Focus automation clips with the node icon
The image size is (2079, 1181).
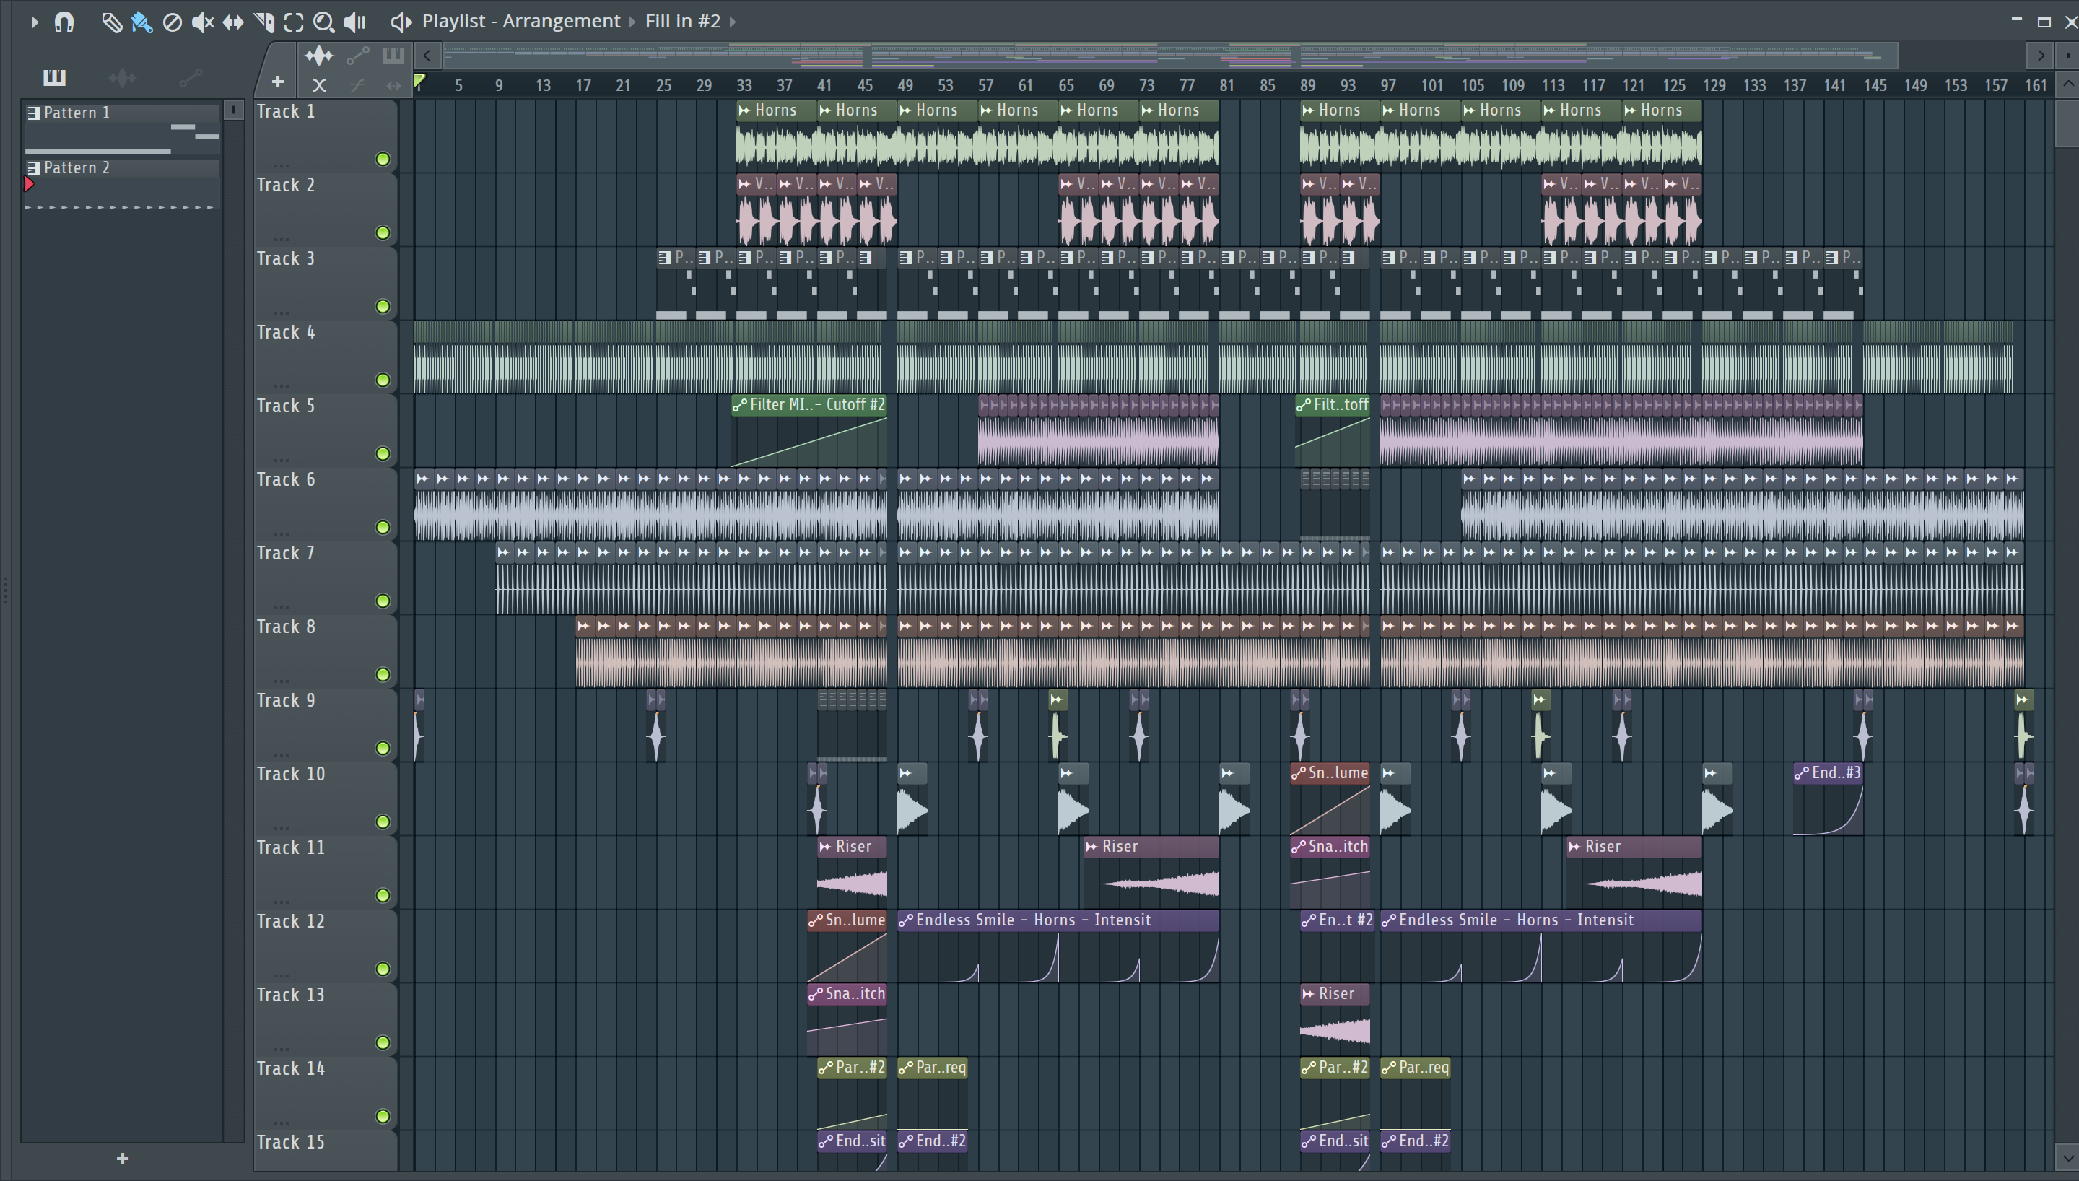tap(357, 55)
